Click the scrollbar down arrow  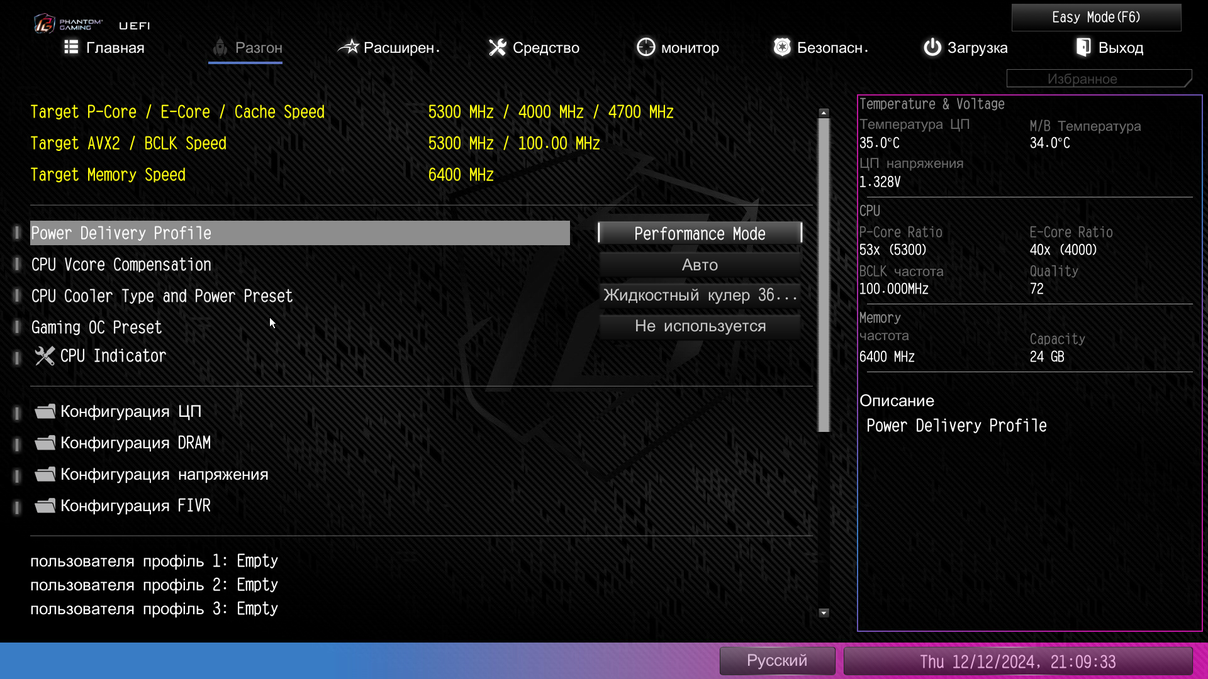click(824, 612)
